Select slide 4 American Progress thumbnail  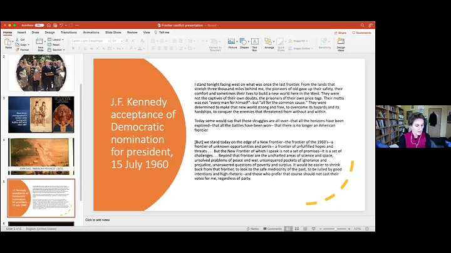41,157
